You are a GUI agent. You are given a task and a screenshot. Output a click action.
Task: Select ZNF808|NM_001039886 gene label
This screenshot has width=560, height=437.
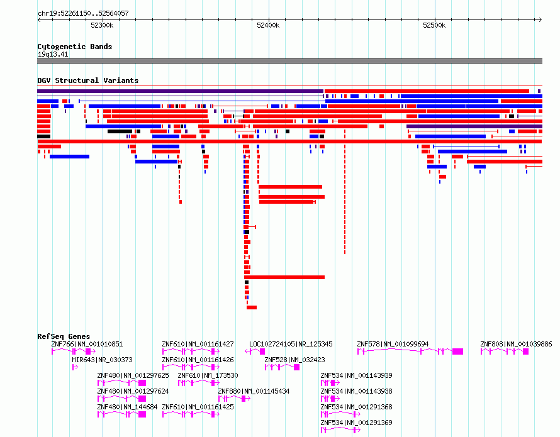point(516,344)
